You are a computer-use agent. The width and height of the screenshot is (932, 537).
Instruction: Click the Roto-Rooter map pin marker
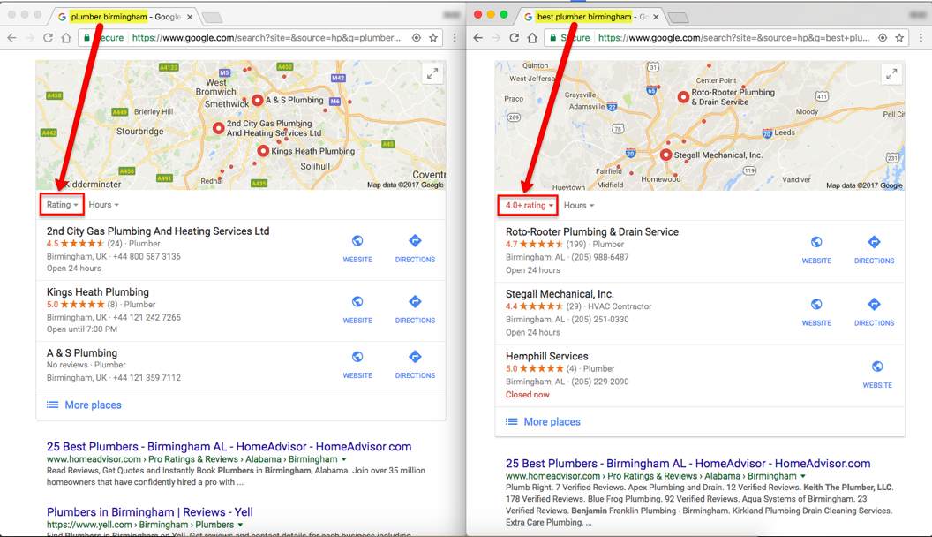[x=683, y=96]
